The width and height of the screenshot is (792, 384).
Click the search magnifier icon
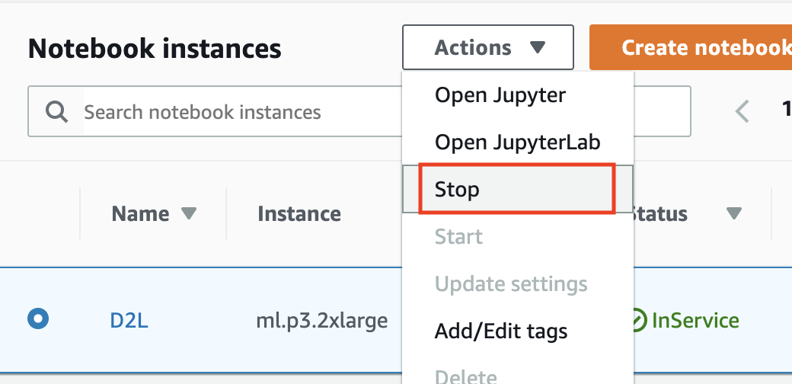pyautogui.click(x=57, y=113)
